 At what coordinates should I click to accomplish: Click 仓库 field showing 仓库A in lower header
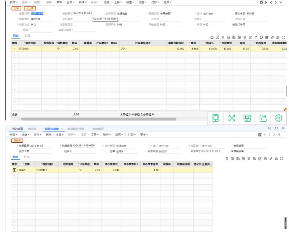[x=127, y=151]
